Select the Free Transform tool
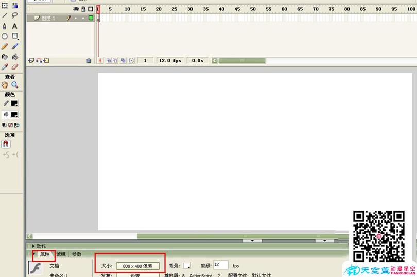417x277 pixels. pos(5,5)
